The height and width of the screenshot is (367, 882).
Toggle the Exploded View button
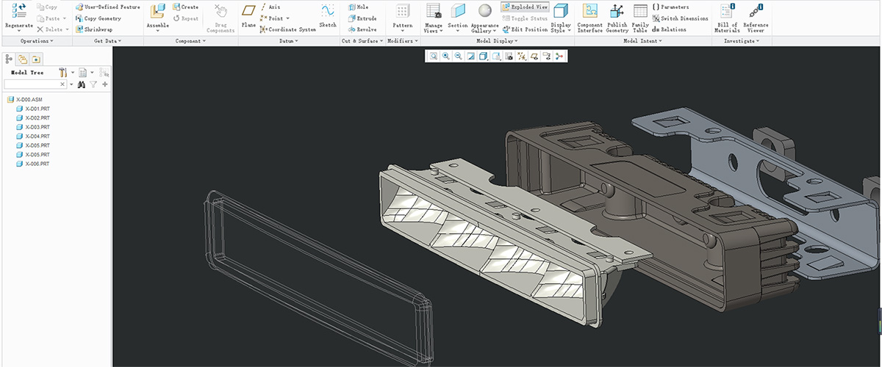(x=525, y=7)
